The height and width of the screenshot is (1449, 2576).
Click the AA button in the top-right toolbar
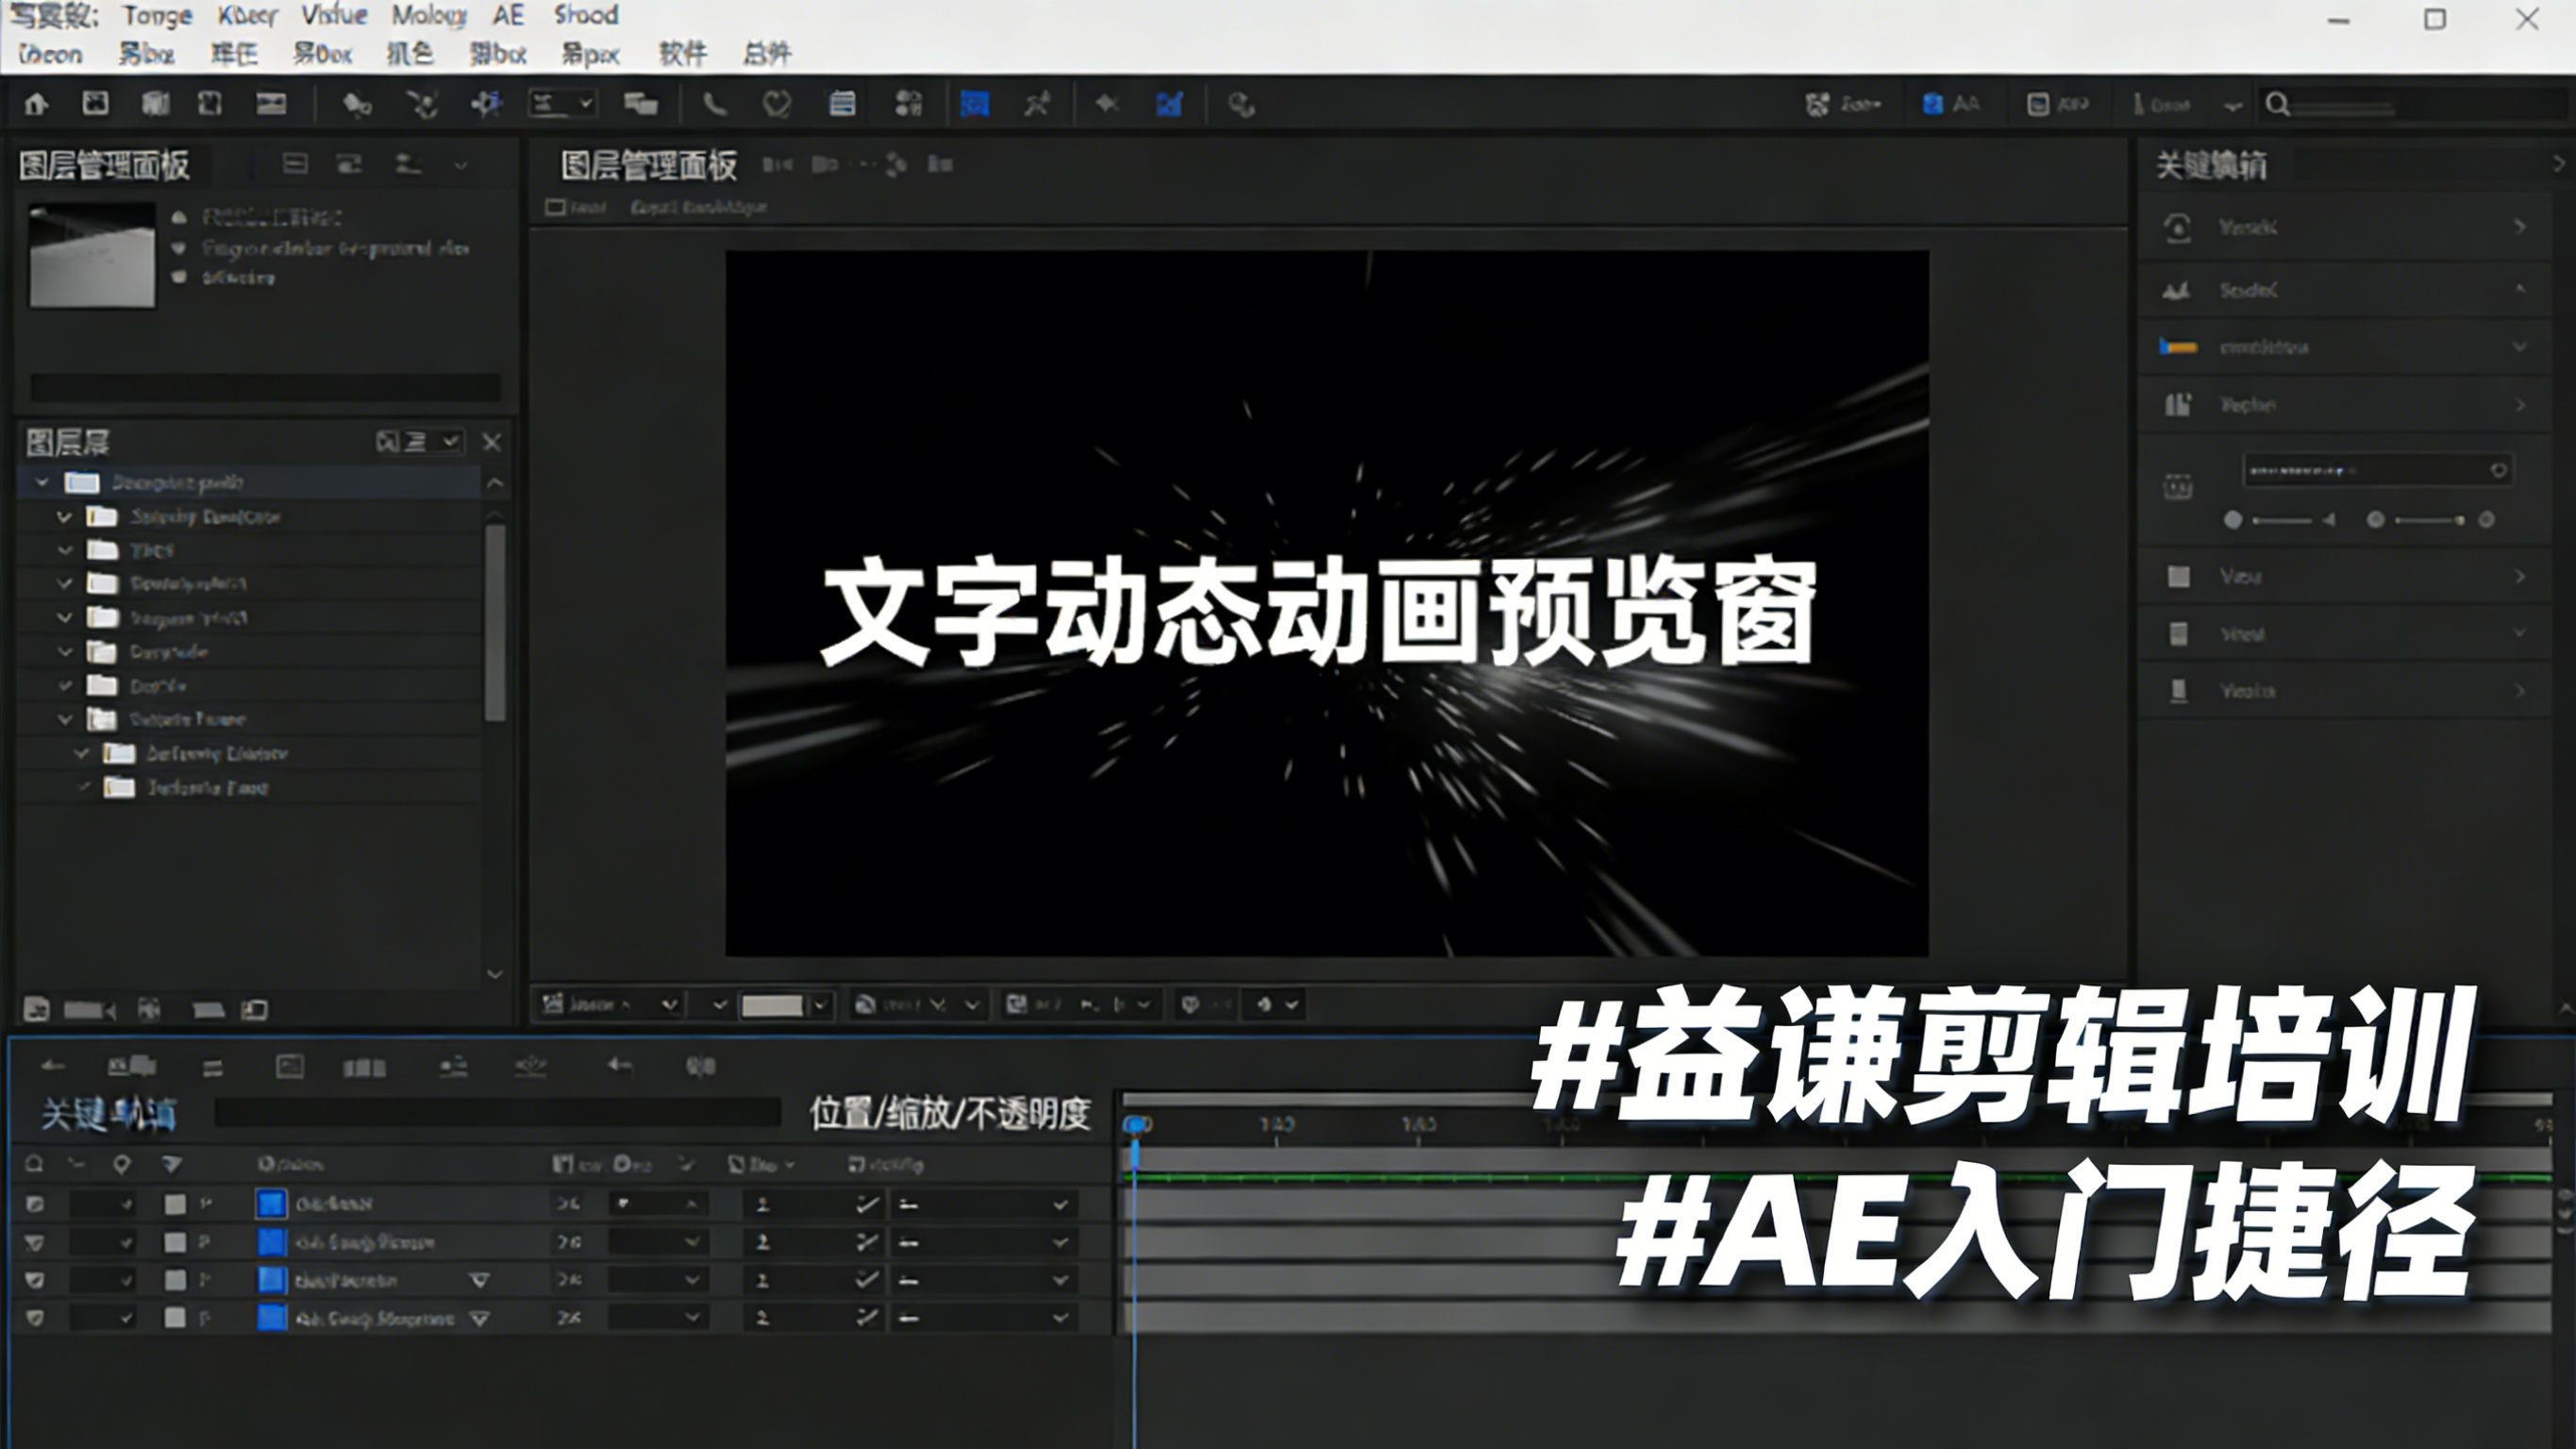[1951, 104]
